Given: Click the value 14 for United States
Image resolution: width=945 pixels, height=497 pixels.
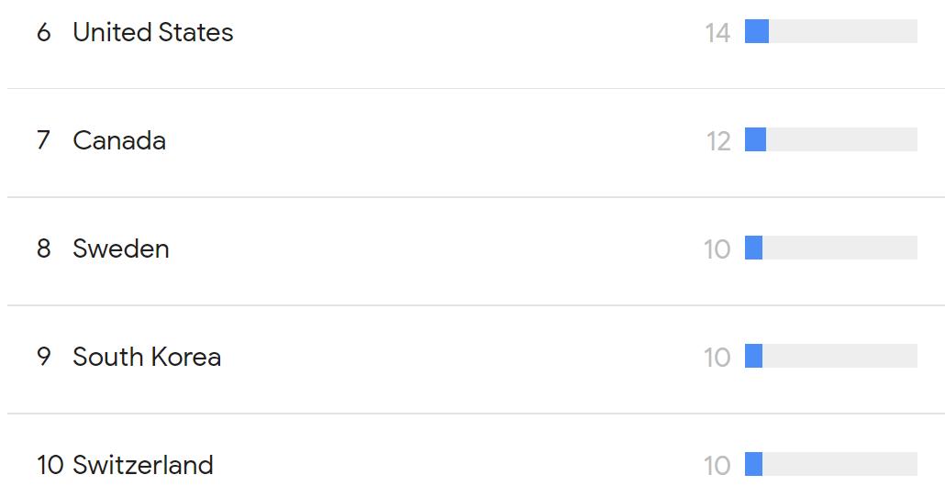Looking at the screenshot, I should (x=717, y=33).
